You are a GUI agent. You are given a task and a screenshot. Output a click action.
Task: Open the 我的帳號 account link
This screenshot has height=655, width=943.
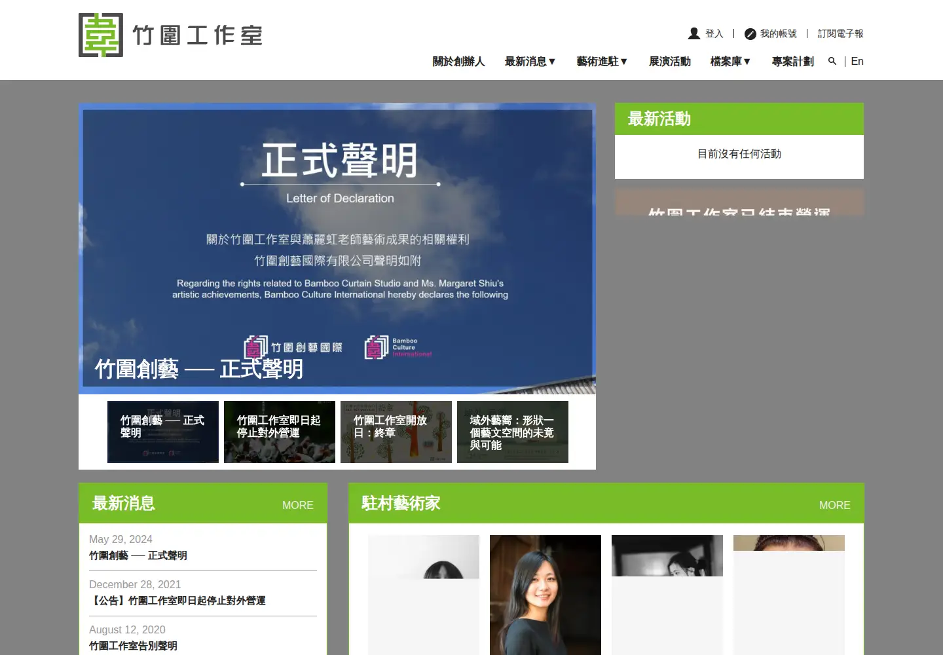778,33
